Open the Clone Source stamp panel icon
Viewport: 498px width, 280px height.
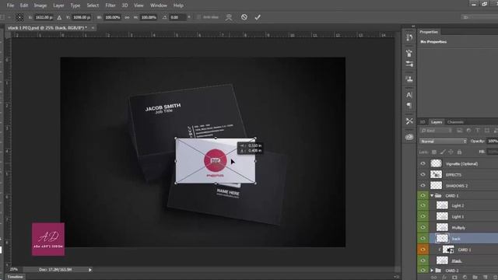[409, 79]
